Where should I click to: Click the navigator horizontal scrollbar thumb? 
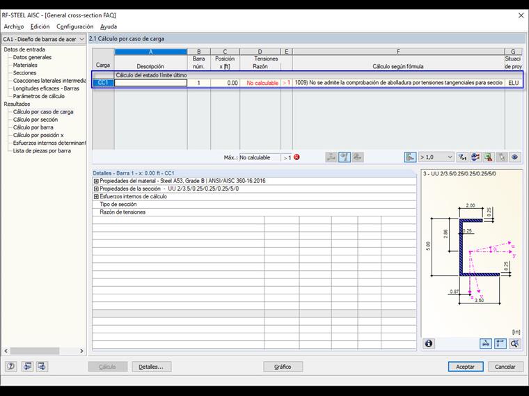click(35, 351)
